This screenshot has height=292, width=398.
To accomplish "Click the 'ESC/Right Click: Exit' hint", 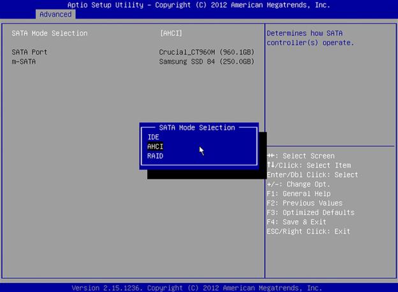I will 309,232.
